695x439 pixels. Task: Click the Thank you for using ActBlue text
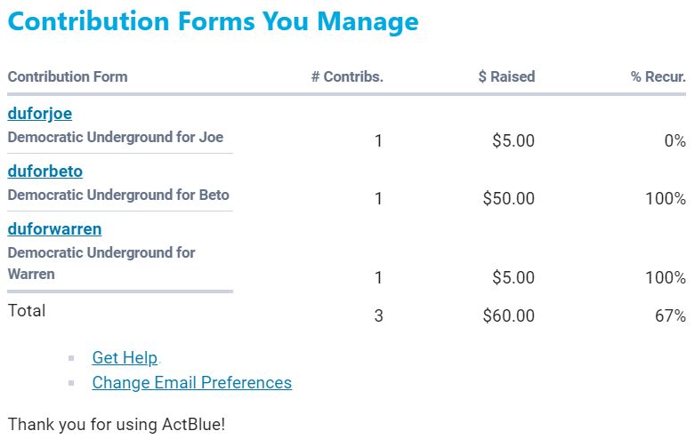tap(117, 424)
